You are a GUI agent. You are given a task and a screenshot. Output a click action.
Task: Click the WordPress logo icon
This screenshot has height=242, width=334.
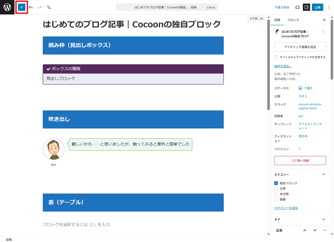[x=7, y=7]
